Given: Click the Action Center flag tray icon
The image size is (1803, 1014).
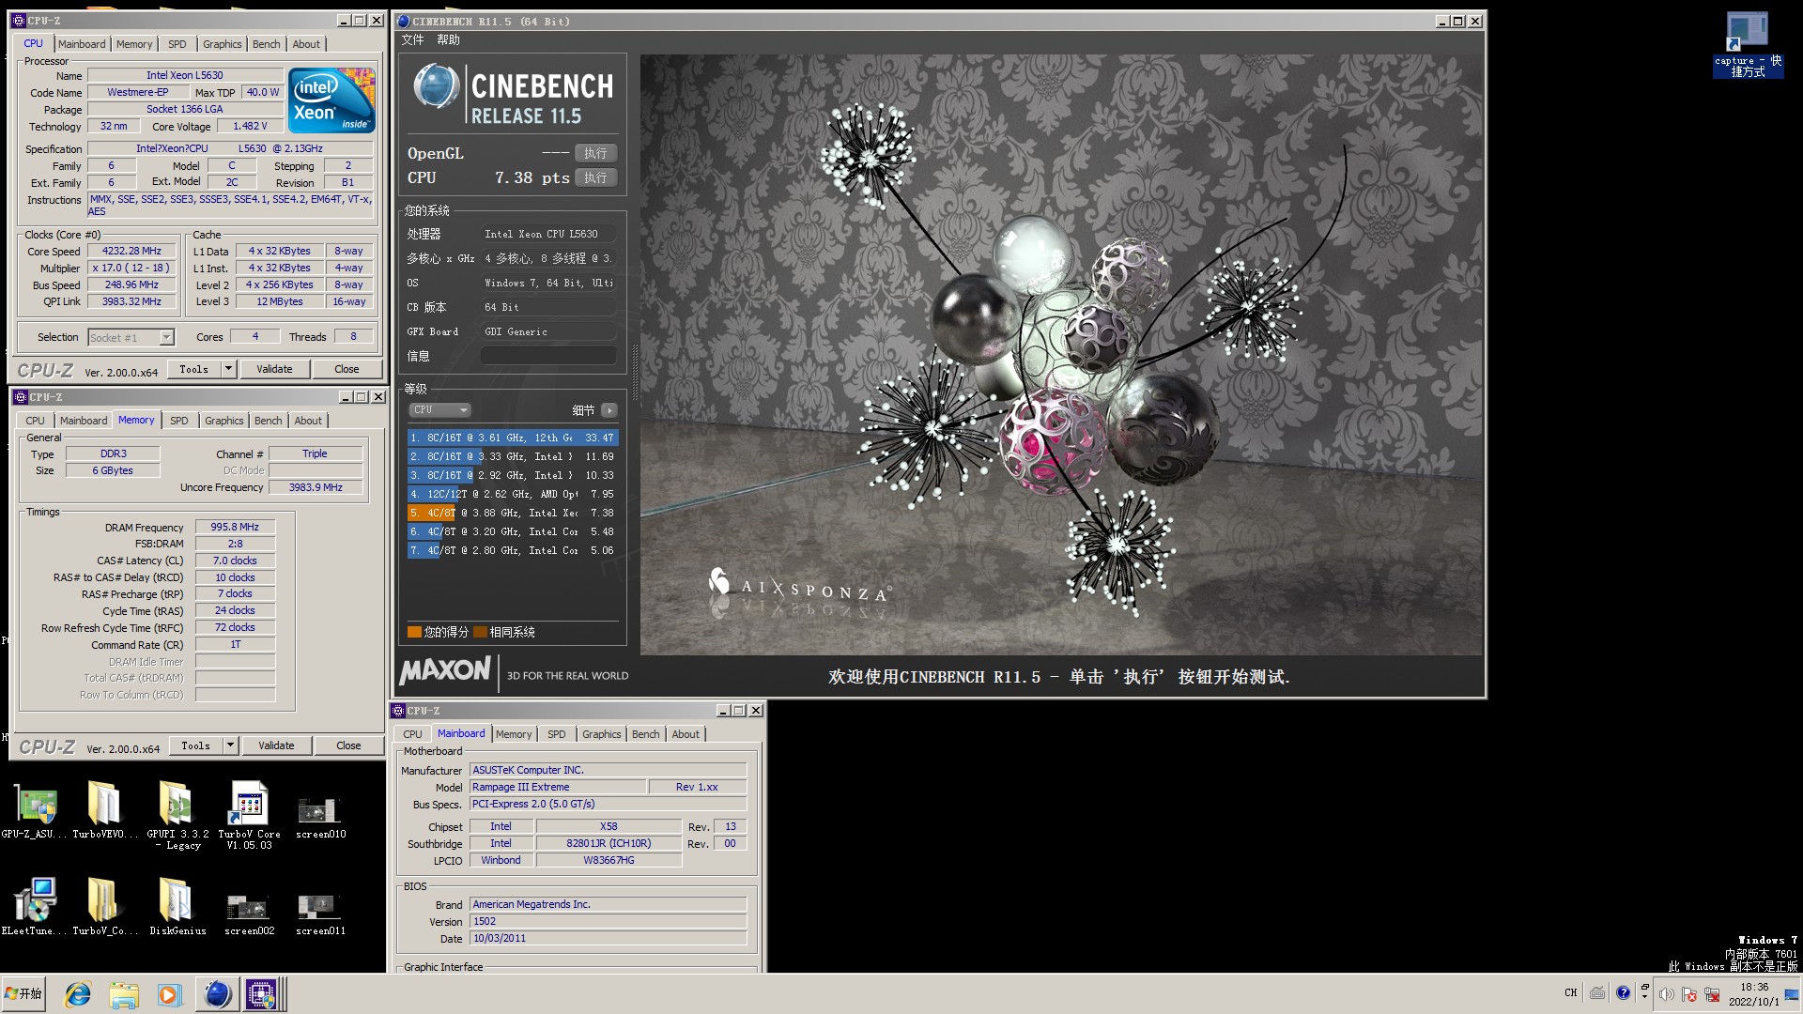Looking at the screenshot, I should (1689, 994).
